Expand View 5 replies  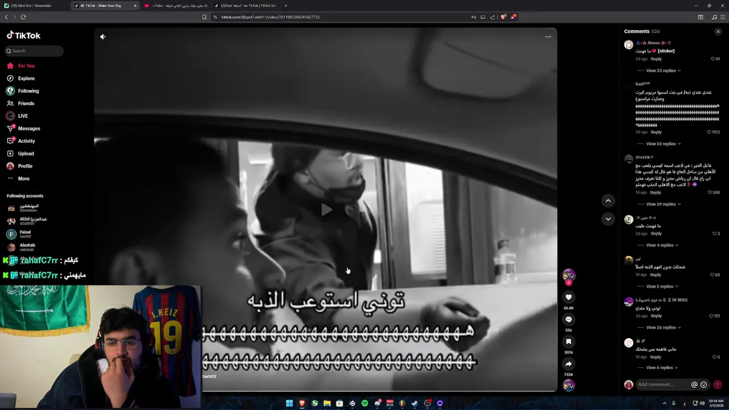click(662, 286)
